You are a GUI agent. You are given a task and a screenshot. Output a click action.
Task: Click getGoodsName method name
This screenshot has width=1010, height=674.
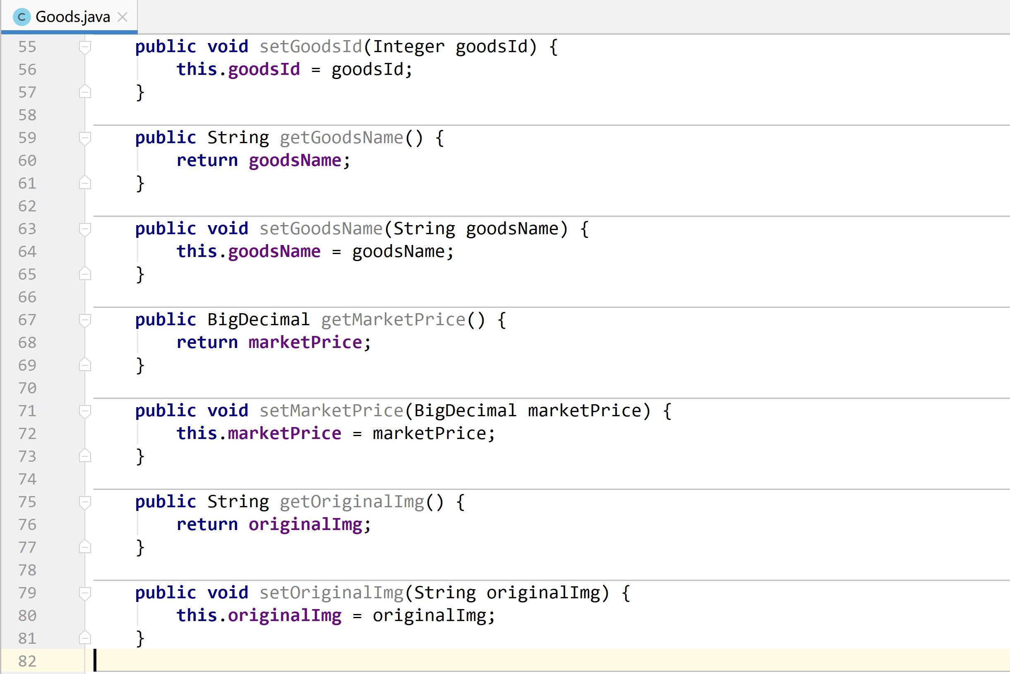(342, 137)
